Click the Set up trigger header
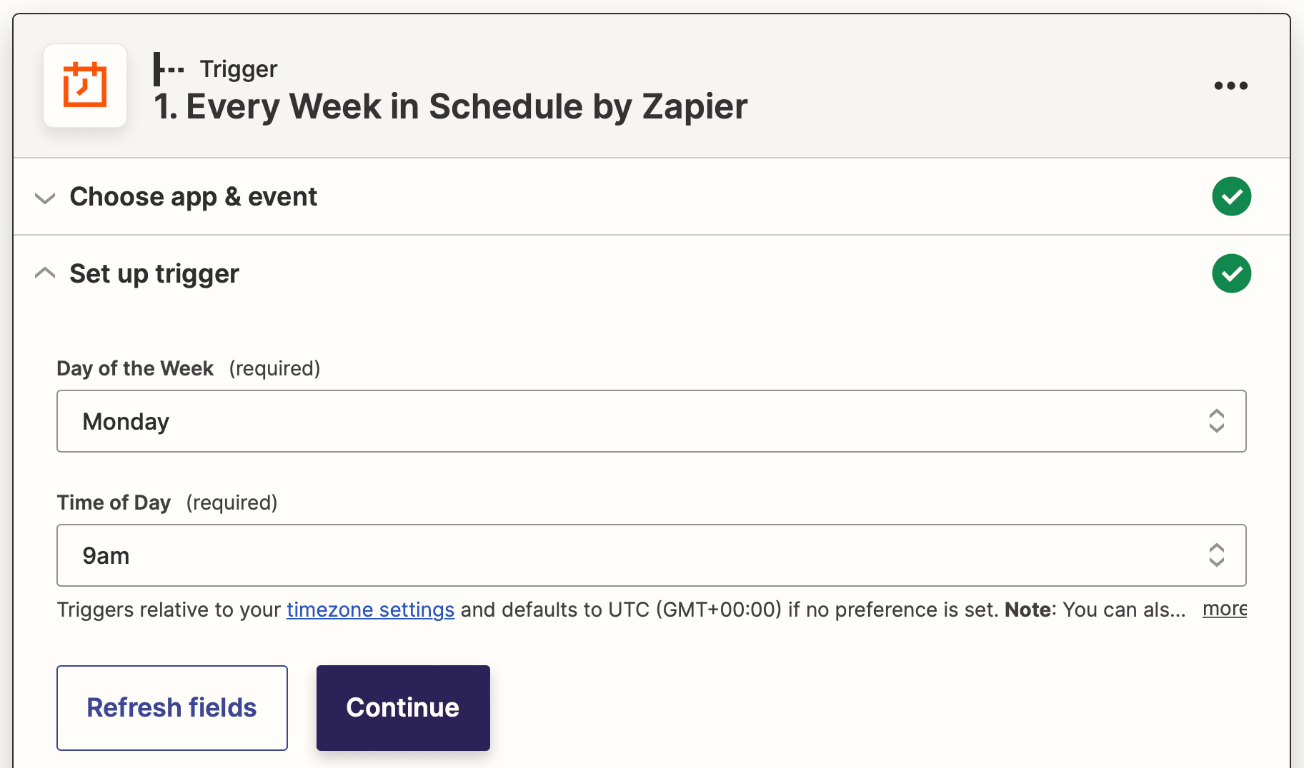This screenshot has width=1304, height=768. pyautogui.click(x=154, y=273)
